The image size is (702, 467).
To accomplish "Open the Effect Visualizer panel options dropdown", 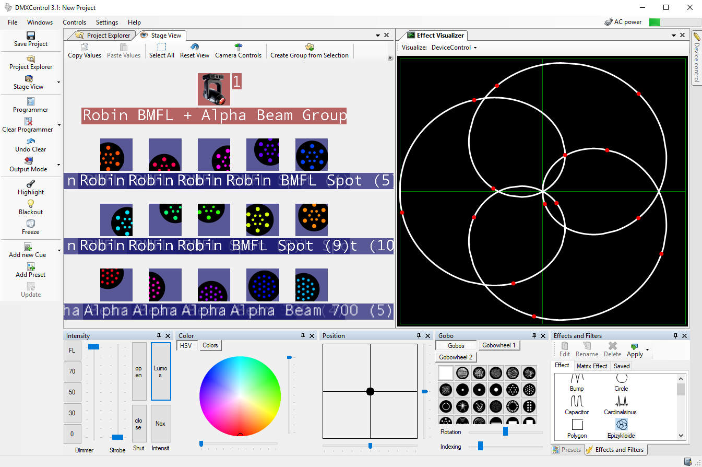I will (673, 35).
